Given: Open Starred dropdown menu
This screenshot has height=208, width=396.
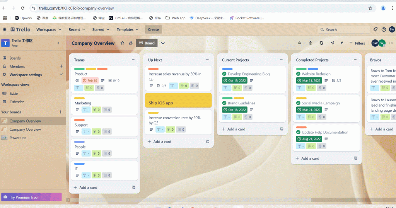Looking at the screenshot, I should point(101,29).
